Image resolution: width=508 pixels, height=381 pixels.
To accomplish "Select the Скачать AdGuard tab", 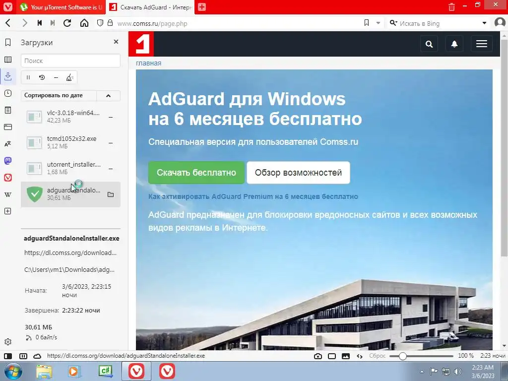I will point(150,7).
